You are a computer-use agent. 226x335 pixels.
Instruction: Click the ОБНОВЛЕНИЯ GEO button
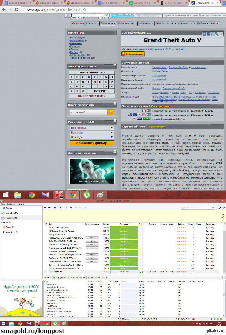point(92,72)
